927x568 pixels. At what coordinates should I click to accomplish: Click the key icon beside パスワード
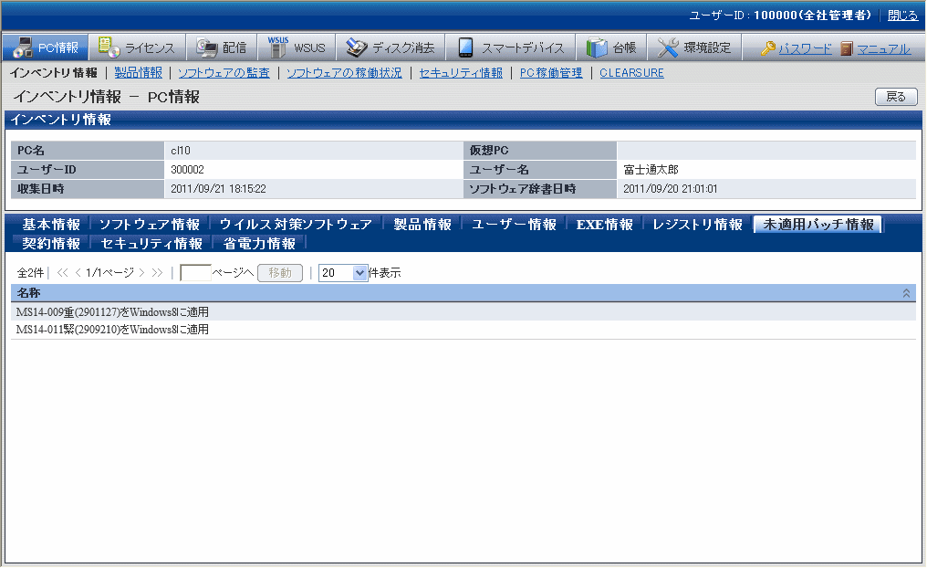click(x=768, y=47)
